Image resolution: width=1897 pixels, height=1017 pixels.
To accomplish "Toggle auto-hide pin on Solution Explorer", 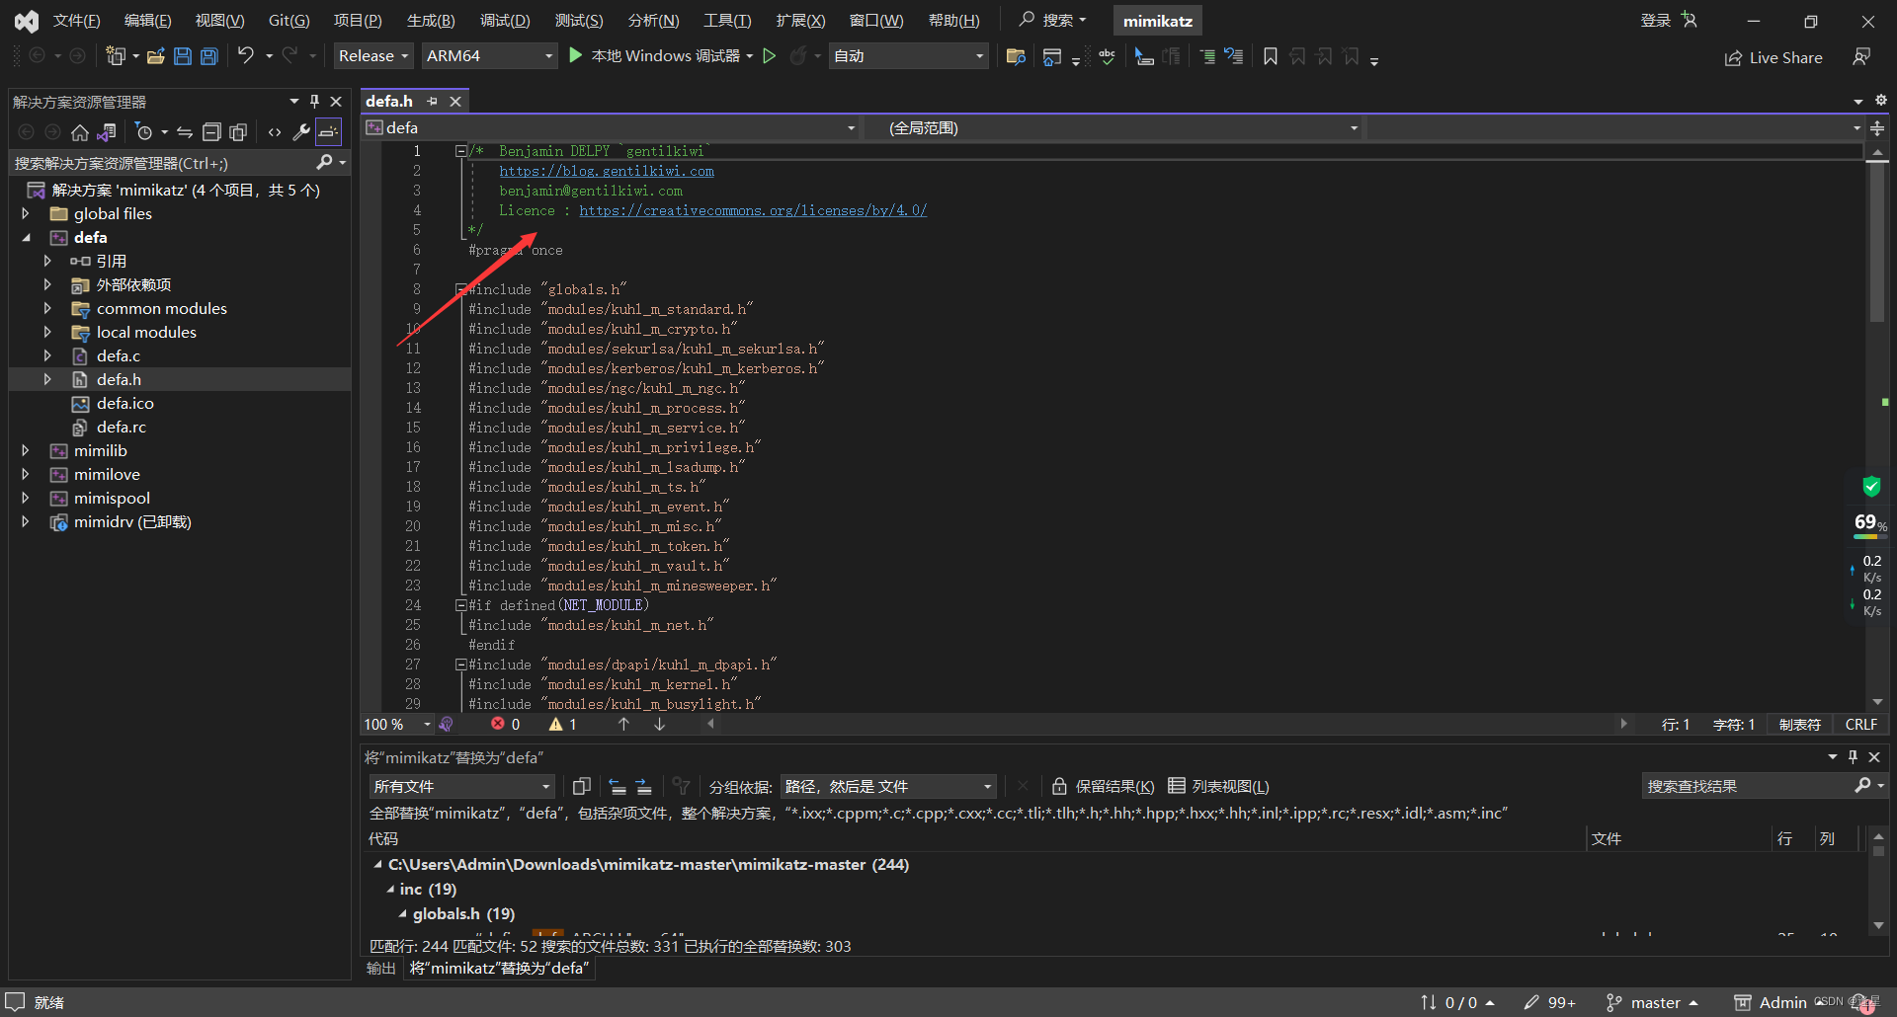I will coord(315,102).
